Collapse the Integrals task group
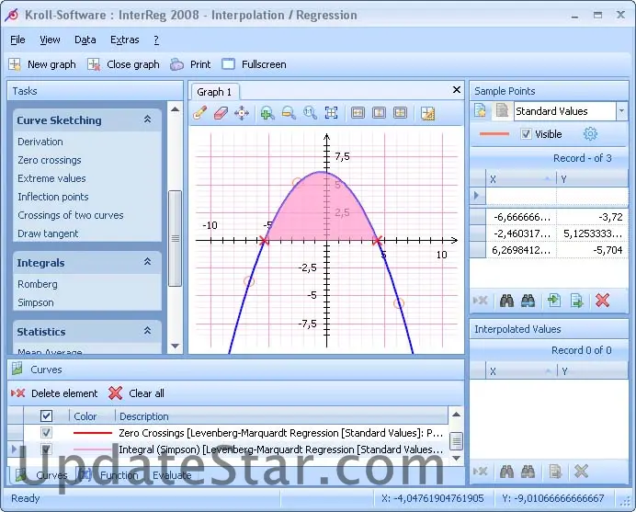Image resolution: width=636 pixels, height=512 pixels. (147, 263)
